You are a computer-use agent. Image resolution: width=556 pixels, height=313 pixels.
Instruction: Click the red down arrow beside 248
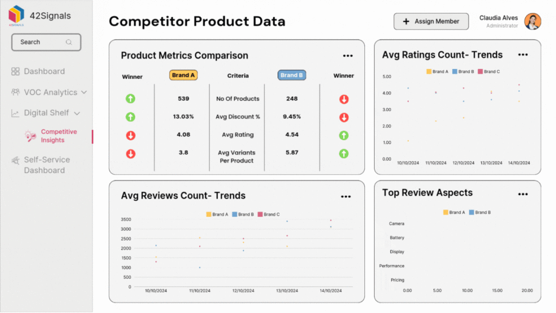[x=343, y=98]
